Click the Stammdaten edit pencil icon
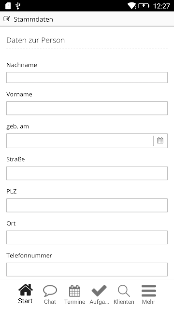 pyautogui.click(x=7, y=19)
